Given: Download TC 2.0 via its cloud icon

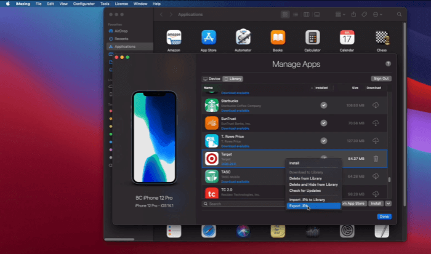Looking at the screenshot, I should (x=376, y=194).
